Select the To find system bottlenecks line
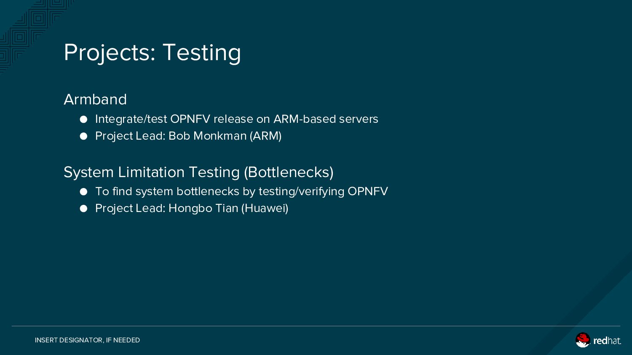The height and width of the screenshot is (355, 632). [x=241, y=191]
